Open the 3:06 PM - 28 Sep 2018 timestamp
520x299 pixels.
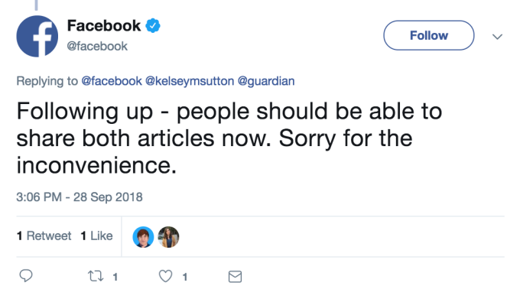point(80,197)
